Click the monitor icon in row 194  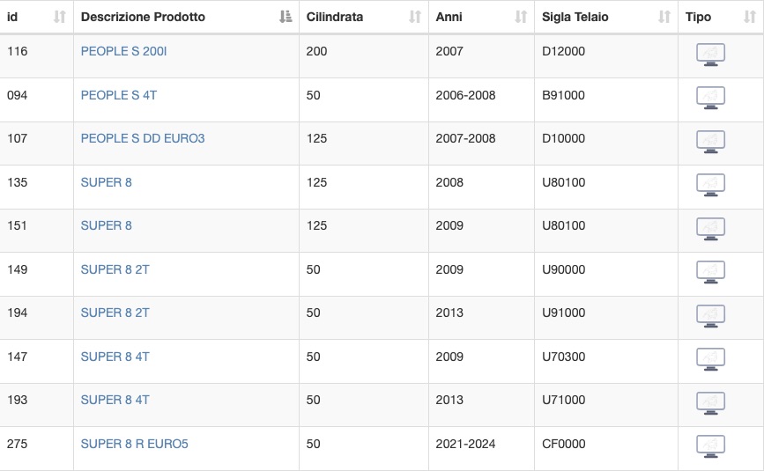click(x=710, y=316)
